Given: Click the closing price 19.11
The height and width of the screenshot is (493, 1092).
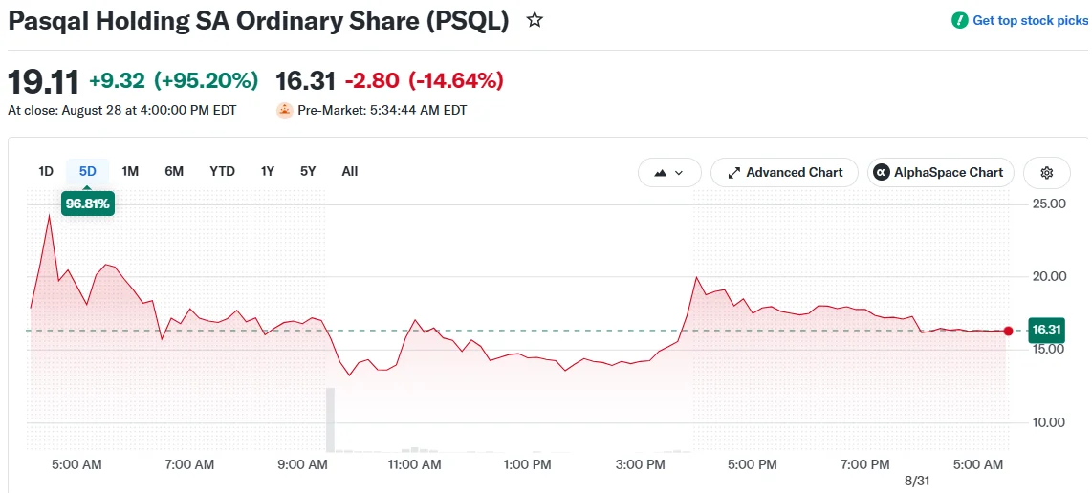Looking at the screenshot, I should point(43,82).
